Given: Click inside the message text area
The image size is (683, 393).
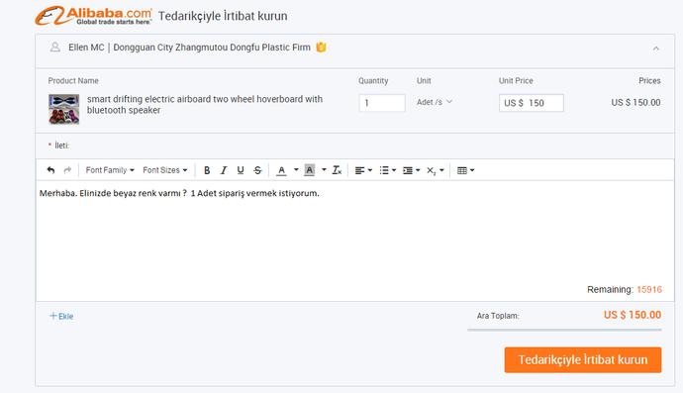Looking at the screenshot, I should pyautogui.click(x=355, y=241).
